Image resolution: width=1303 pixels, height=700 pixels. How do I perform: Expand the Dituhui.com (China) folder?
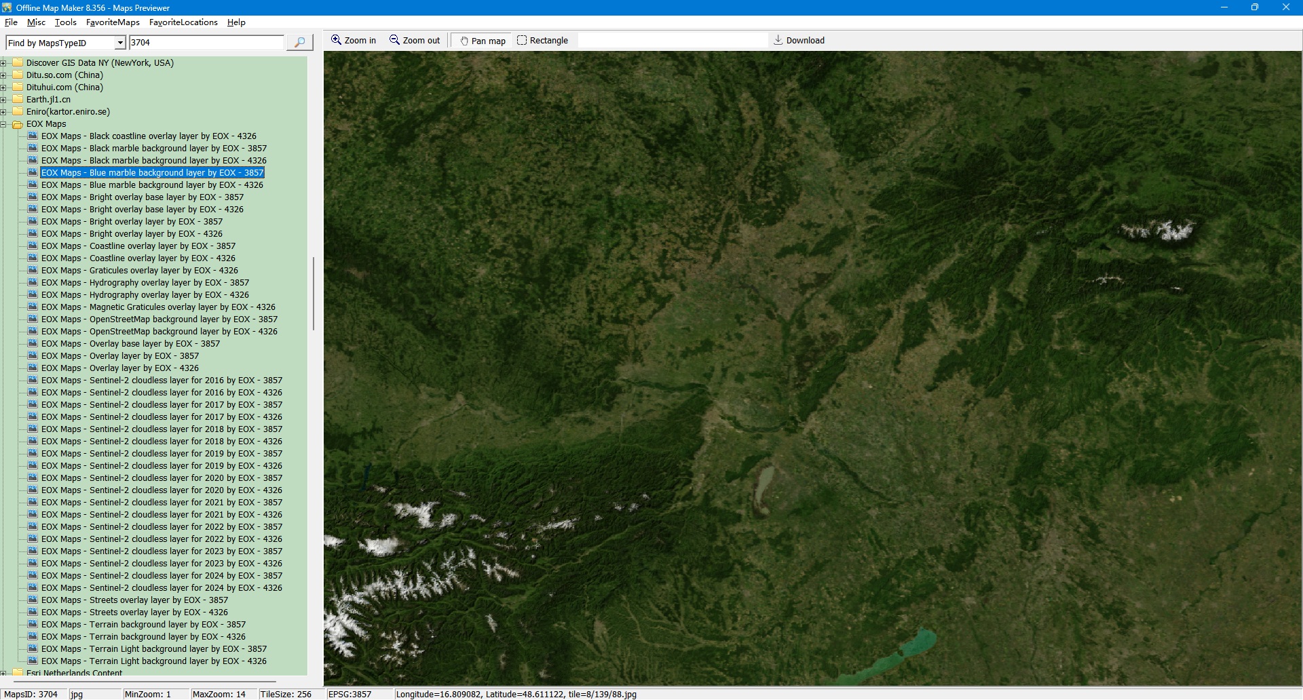tap(3, 87)
